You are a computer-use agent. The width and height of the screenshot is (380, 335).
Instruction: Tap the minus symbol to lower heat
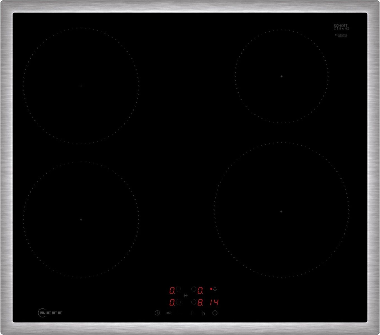[x=180, y=313]
